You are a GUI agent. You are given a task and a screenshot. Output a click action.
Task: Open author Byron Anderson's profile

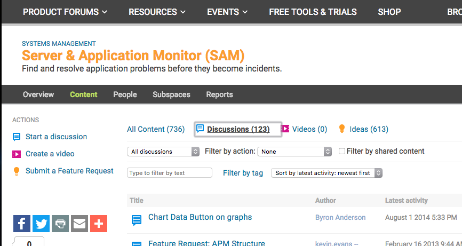pyautogui.click(x=340, y=217)
